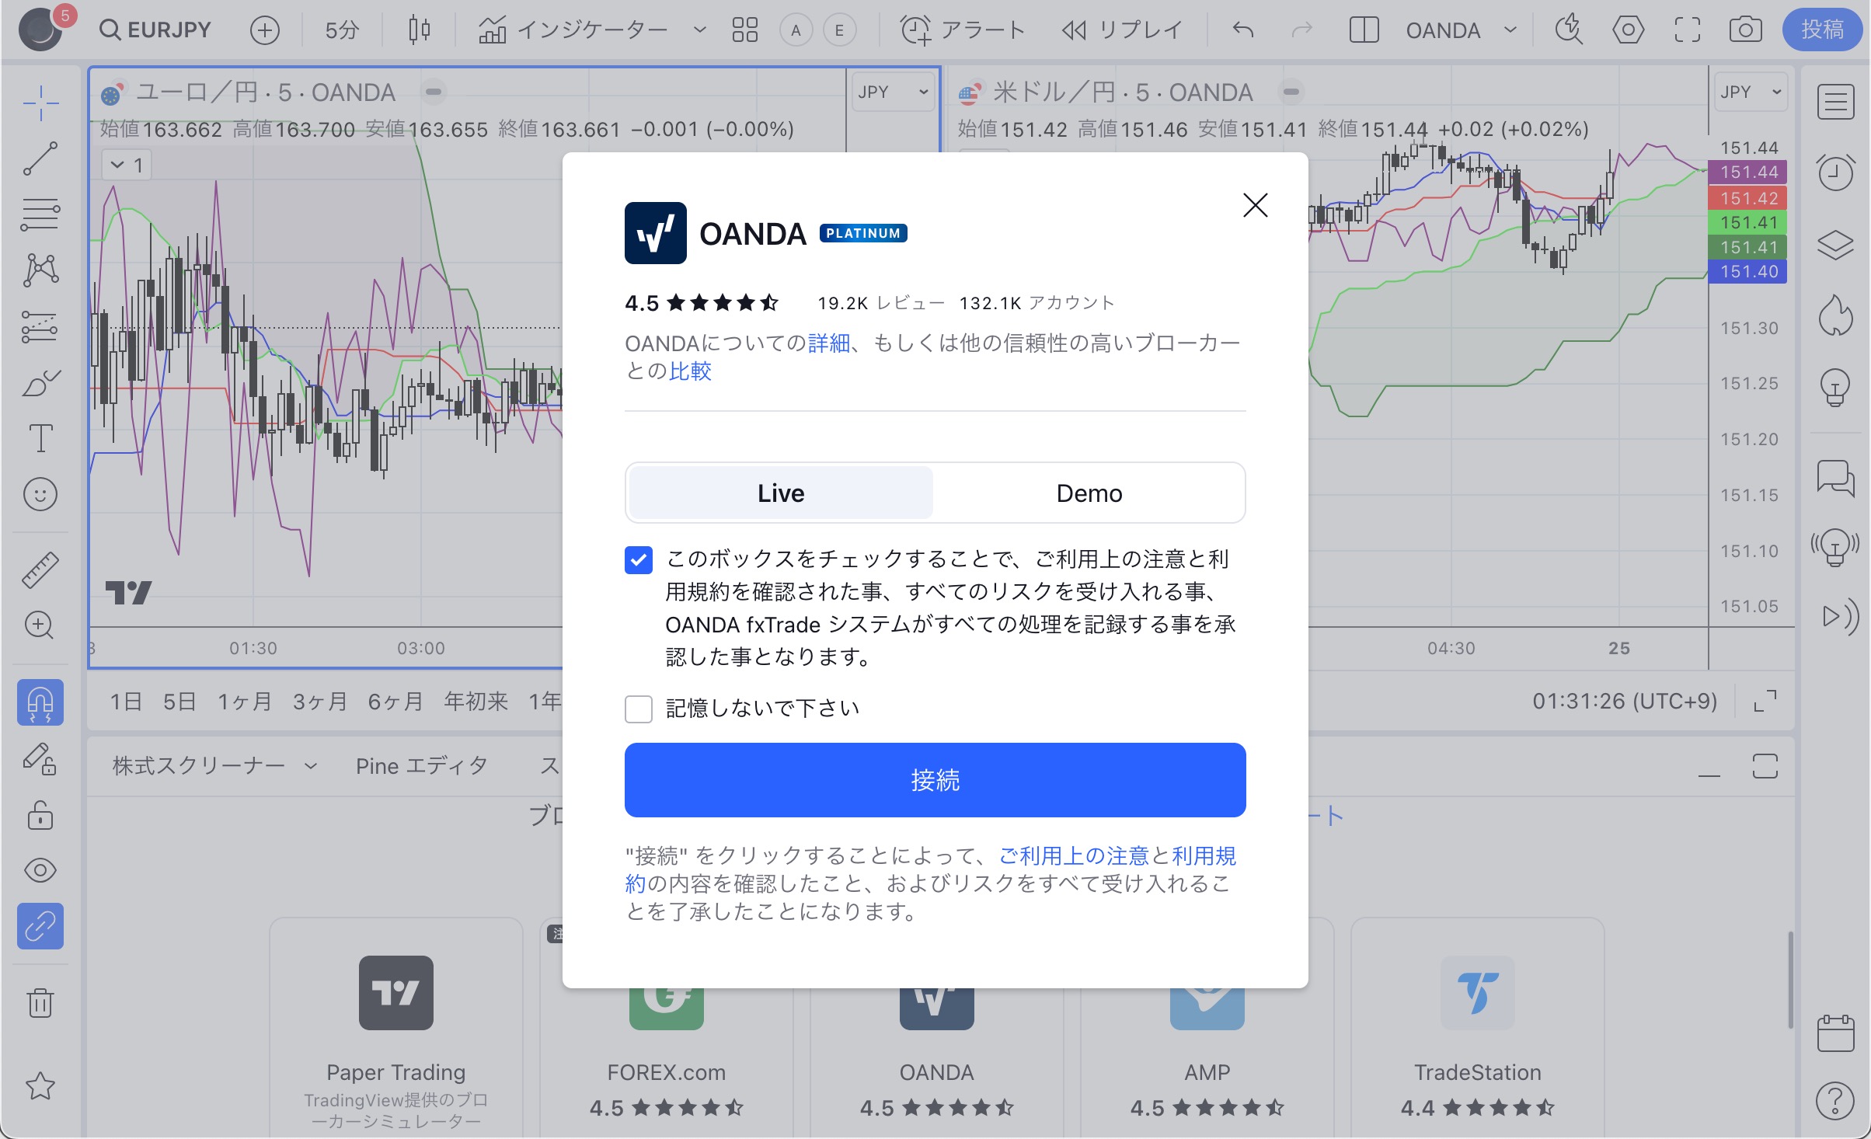The width and height of the screenshot is (1871, 1139).
Task: Select the ruler measure tool
Action: tap(40, 569)
